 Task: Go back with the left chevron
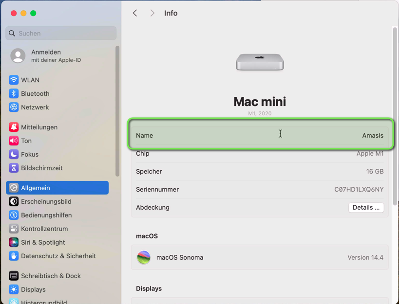click(x=135, y=13)
